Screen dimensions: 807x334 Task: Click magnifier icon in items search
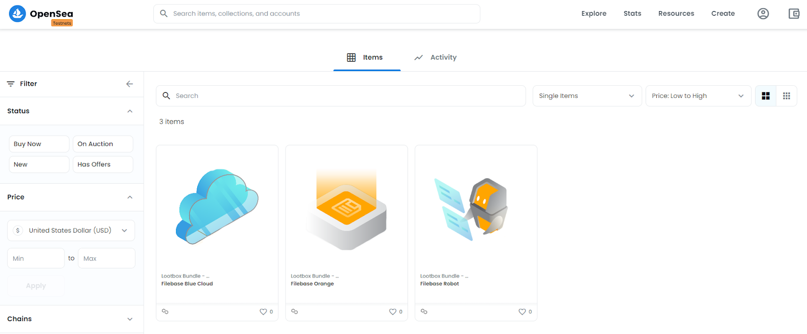click(x=166, y=95)
